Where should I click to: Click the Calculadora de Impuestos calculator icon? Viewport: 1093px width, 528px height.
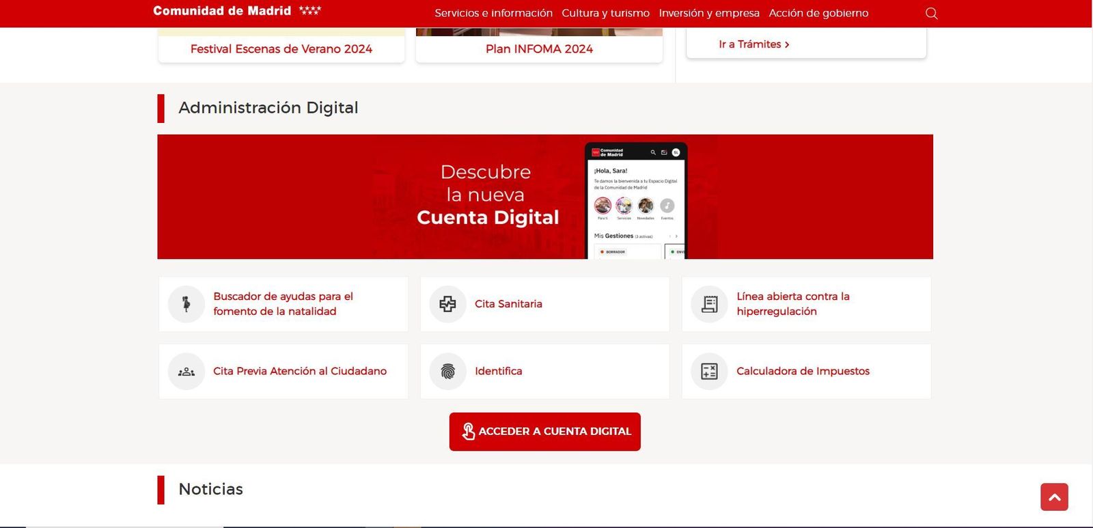click(x=709, y=372)
